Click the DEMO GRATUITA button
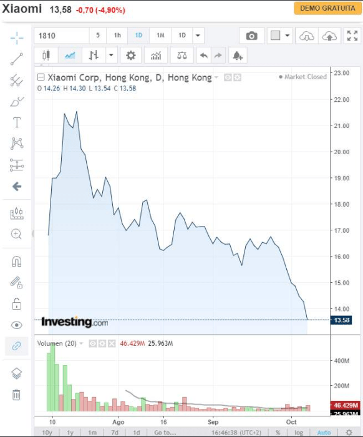The image size is (363, 437). pos(327,8)
